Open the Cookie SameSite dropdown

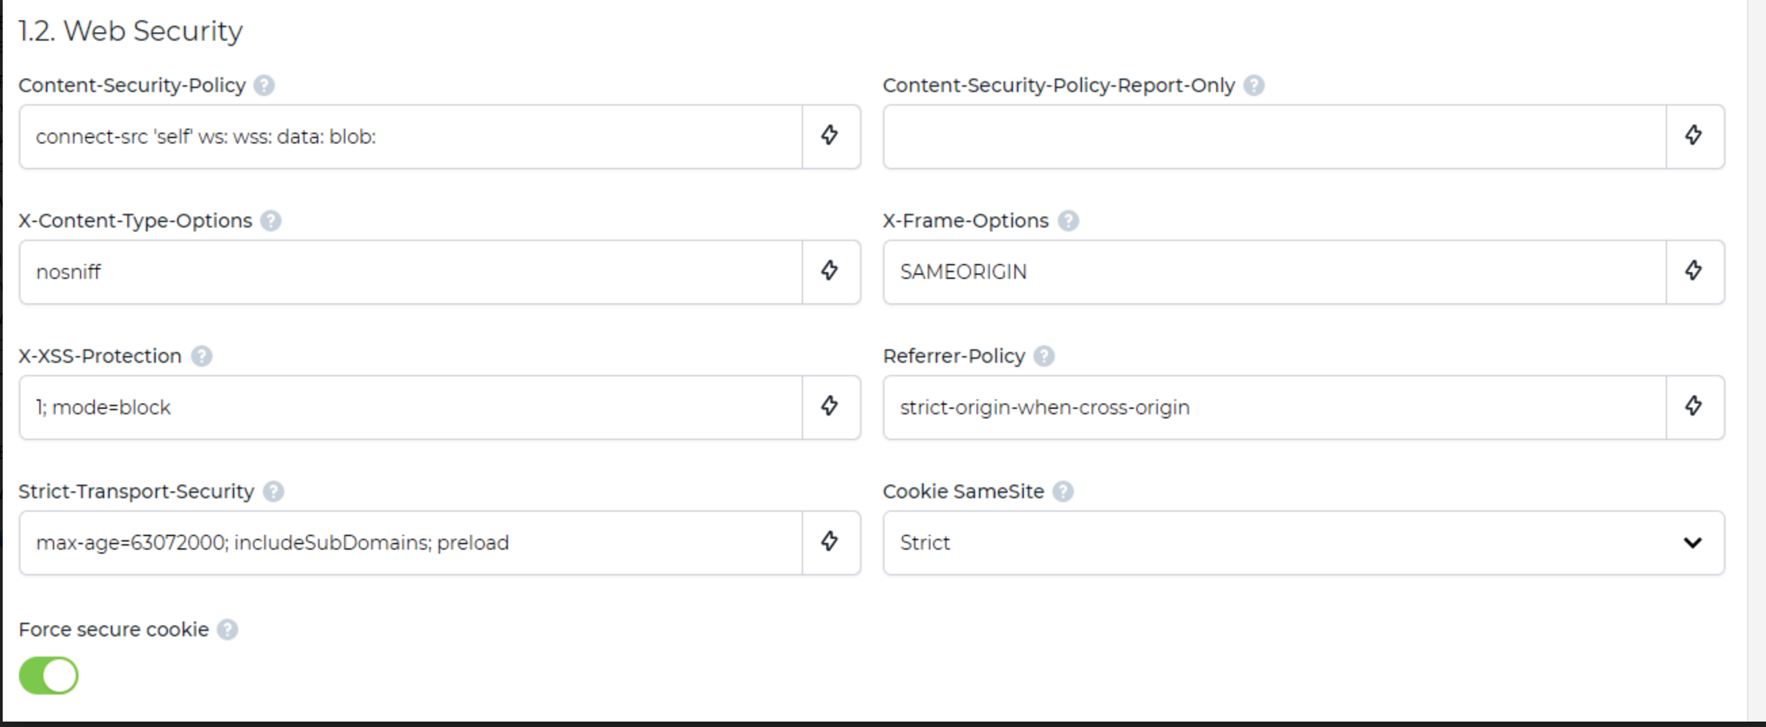point(1304,543)
